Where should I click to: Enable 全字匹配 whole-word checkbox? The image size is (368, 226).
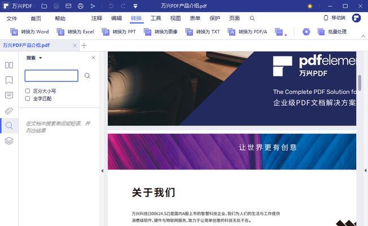point(28,99)
